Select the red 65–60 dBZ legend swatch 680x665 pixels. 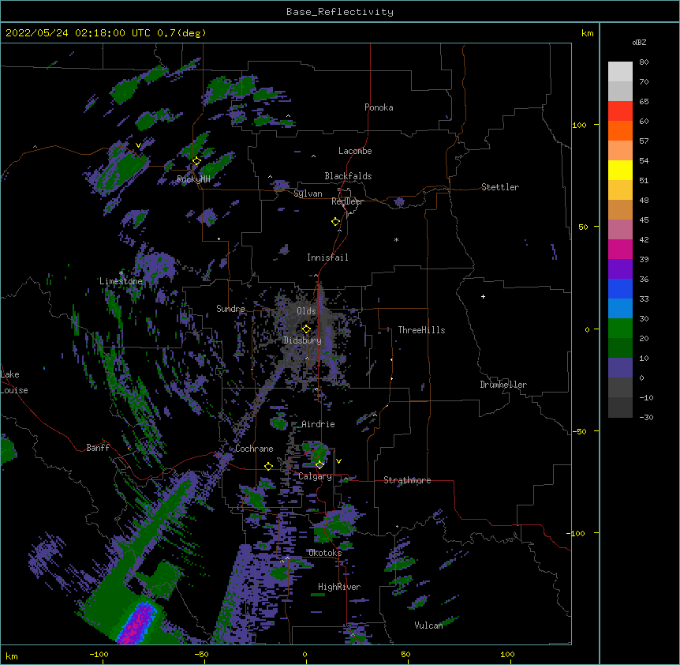[620, 111]
